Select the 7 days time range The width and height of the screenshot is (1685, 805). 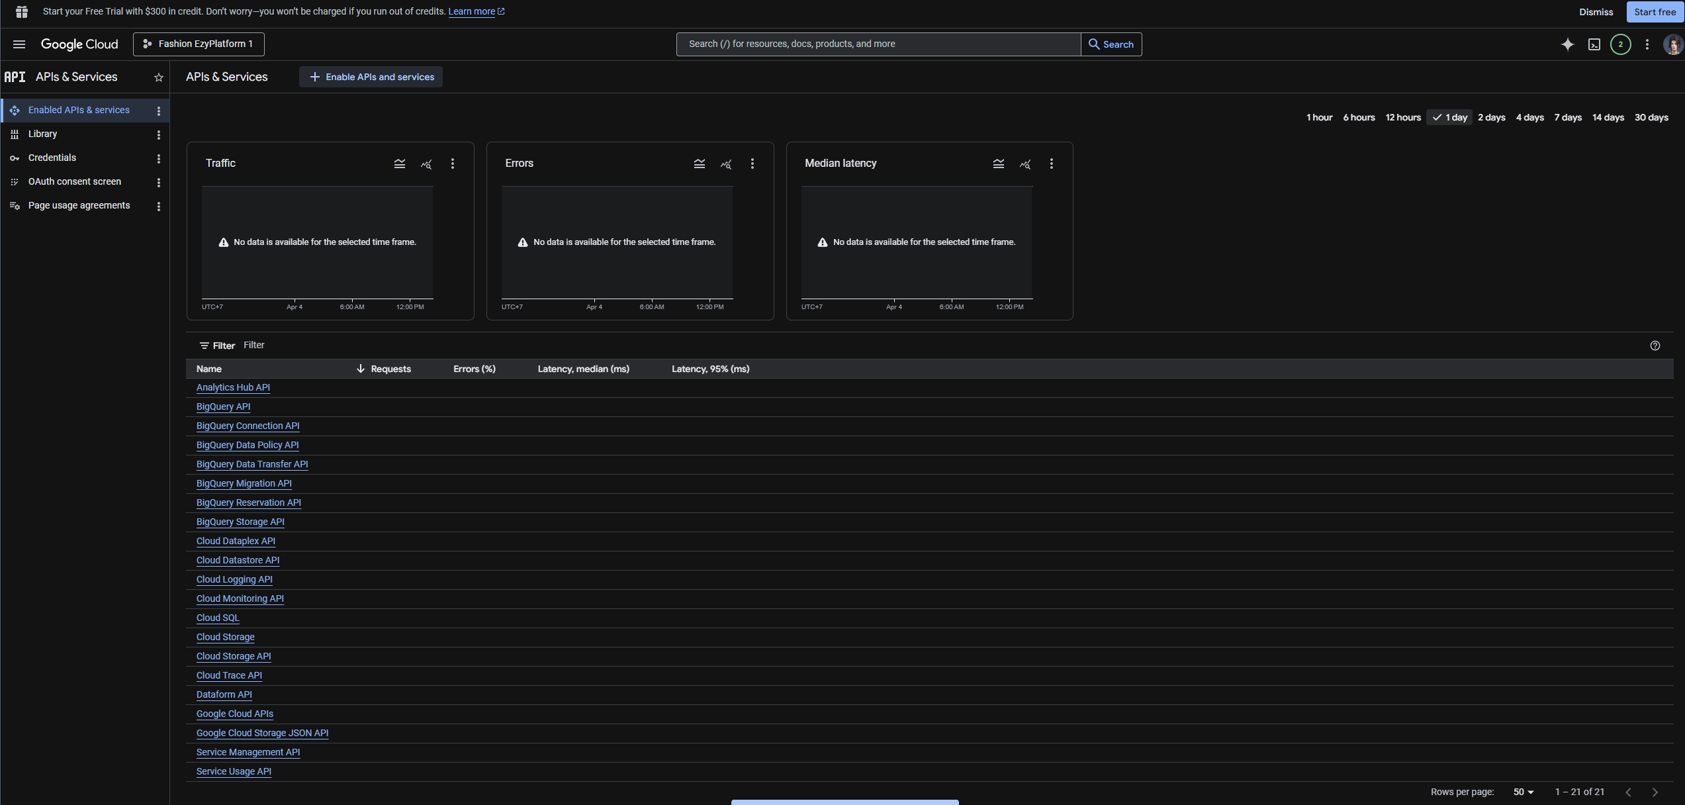[x=1567, y=117]
